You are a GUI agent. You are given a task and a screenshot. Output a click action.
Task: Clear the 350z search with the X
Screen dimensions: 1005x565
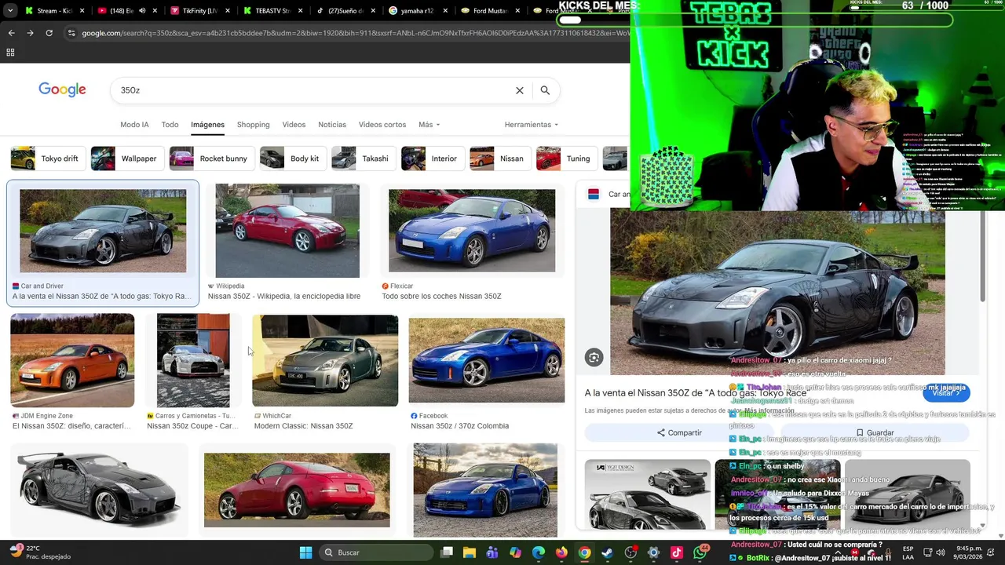tap(519, 90)
